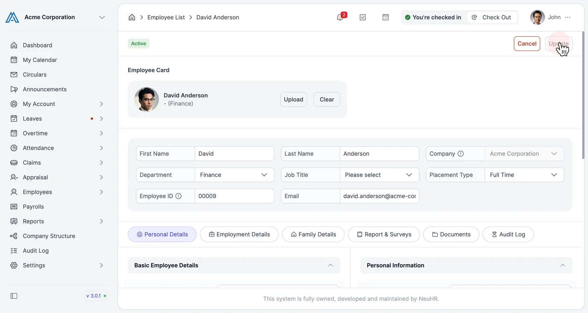This screenshot has height=313, width=588.
Task: Open the calendar icon in top header
Action: pos(385,17)
